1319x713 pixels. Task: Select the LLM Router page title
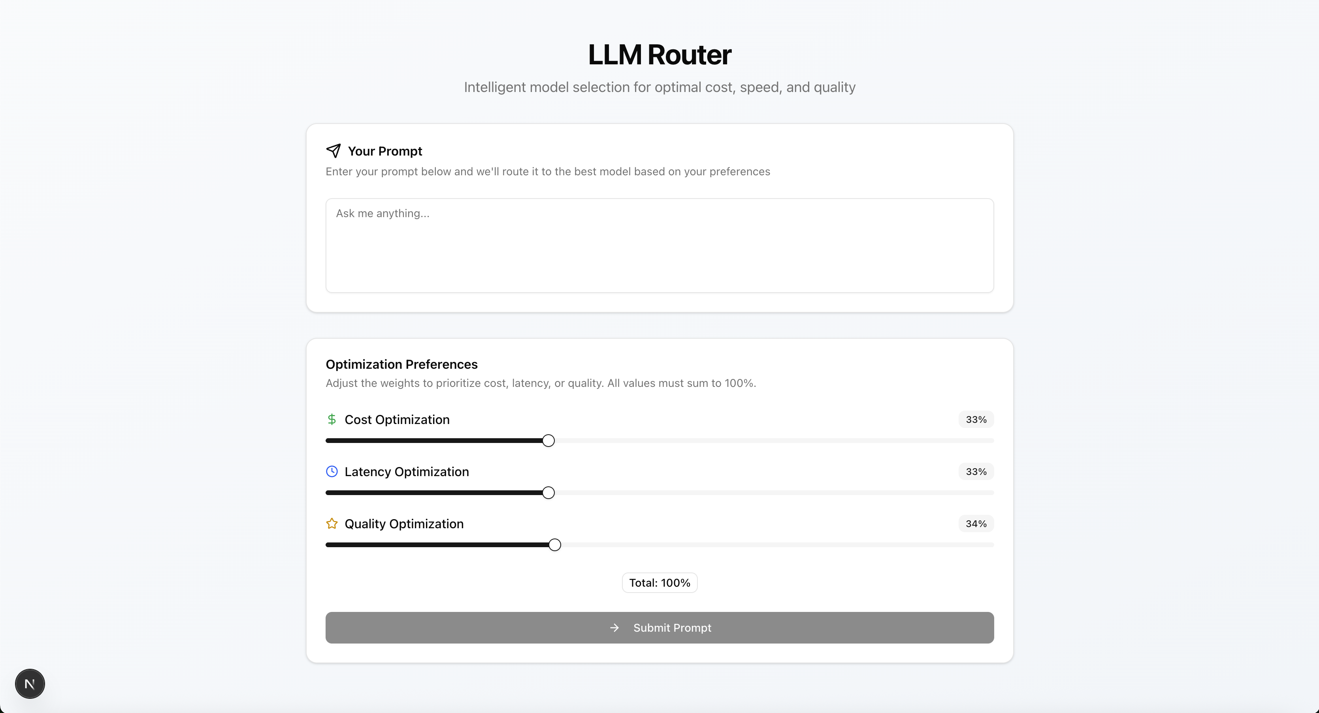point(659,54)
